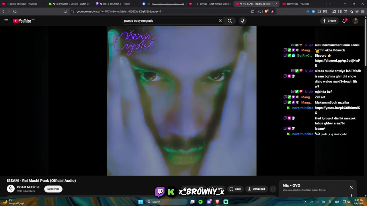Open more actions three-dot menu under video

tap(273, 189)
